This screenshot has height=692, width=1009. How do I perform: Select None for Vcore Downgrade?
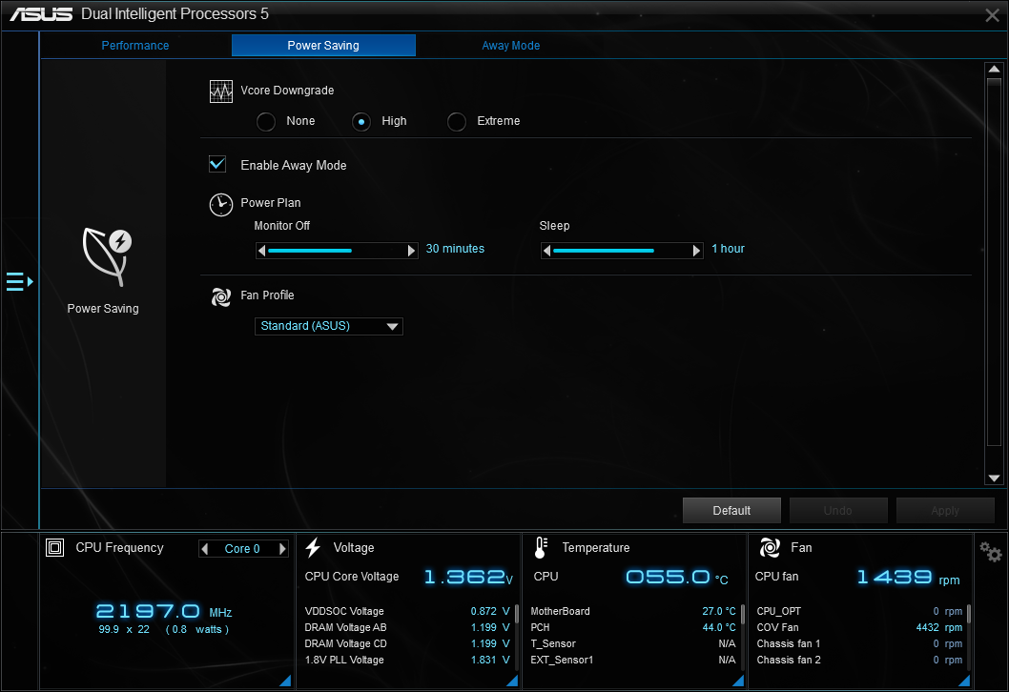coord(266,122)
